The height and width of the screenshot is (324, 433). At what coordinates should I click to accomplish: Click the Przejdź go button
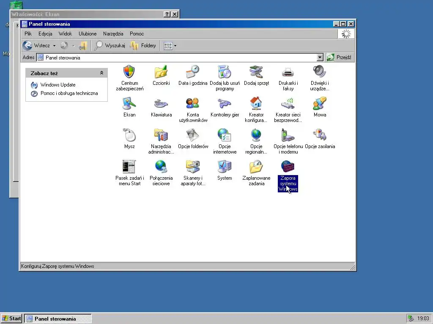(x=339, y=57)
